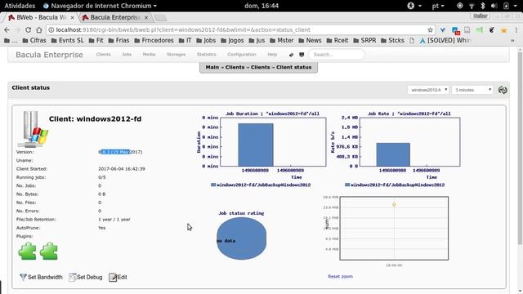Click the second green puzzle plugin icon
The height and width of the screenshot is (294, 523).
pyautogui.click(x=49, y=251)
